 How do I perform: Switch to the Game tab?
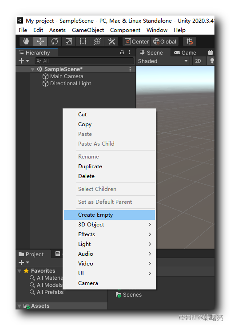pos(185,53)
